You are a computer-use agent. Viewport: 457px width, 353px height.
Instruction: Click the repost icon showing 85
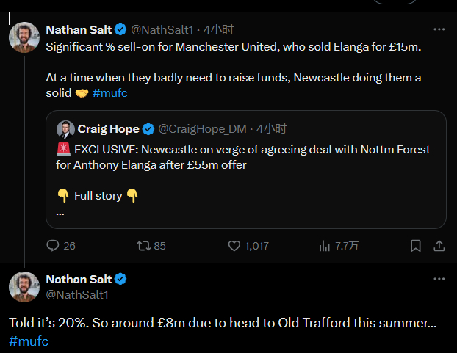coord(144,246)
